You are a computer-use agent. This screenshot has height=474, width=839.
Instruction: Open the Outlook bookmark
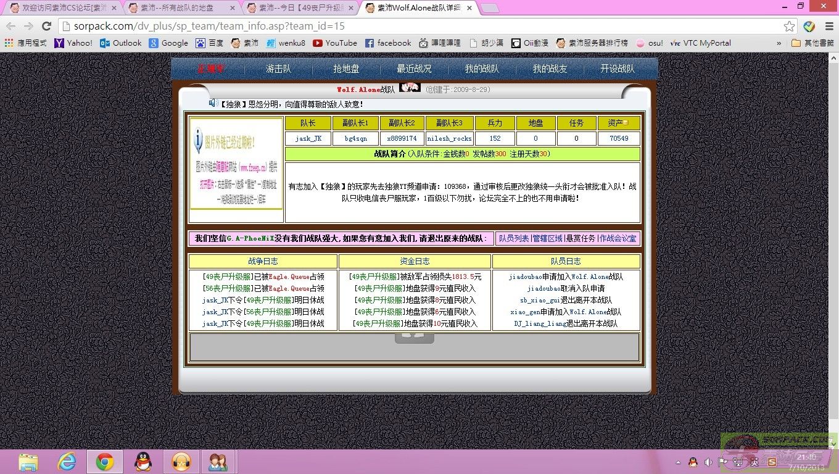click(x=120, y=43)
